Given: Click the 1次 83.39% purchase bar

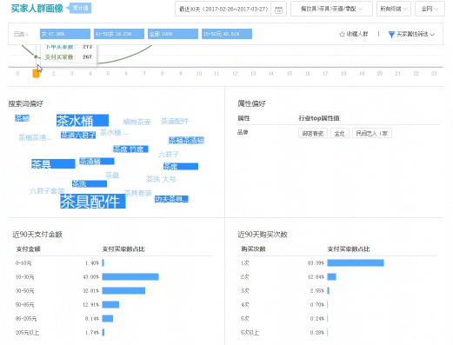Looking at the screenshot, I should pyautogui.click(x=356, y=262).
